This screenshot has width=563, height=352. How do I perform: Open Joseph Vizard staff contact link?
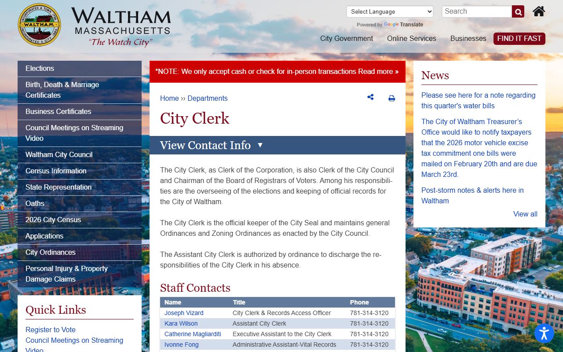point(184,313)
